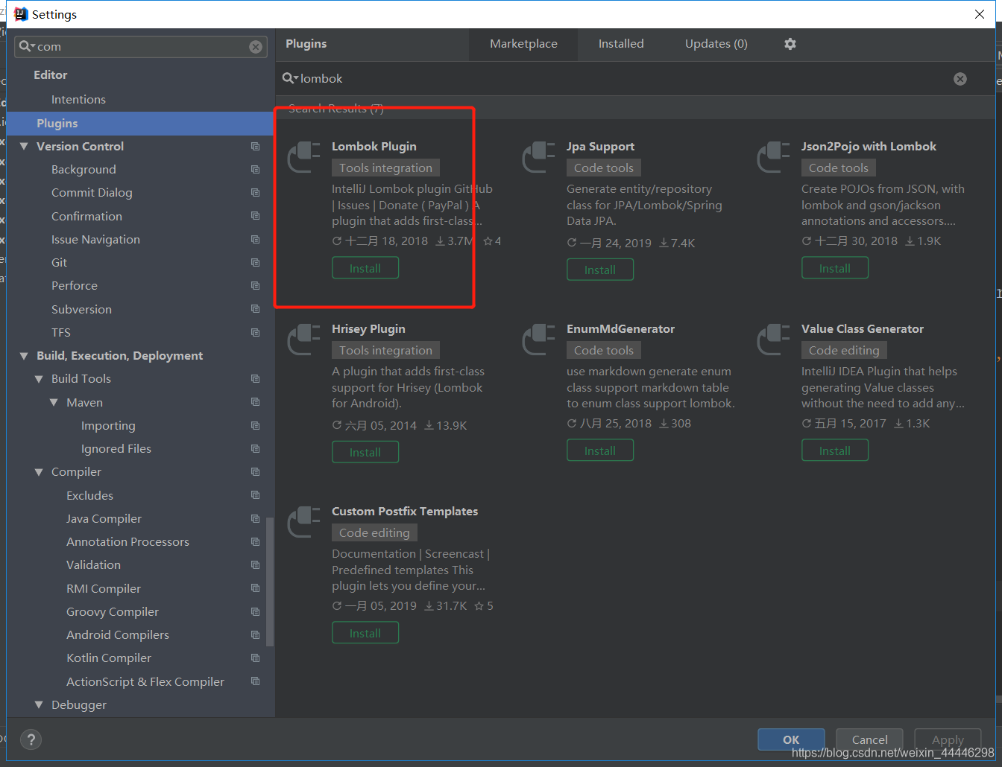Install Json2Pojo with Lombok
This screenshot has height=767, width=1002.
click(x=835, y=268)
